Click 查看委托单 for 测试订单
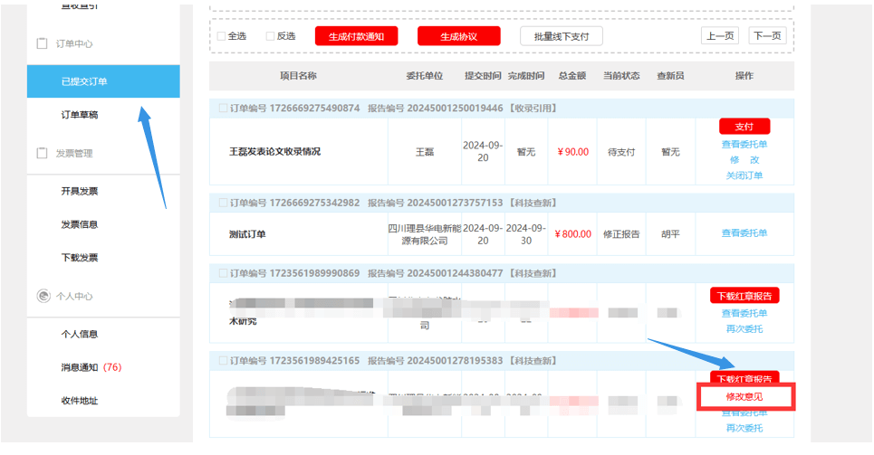The image size is (874, 455). 744,233
